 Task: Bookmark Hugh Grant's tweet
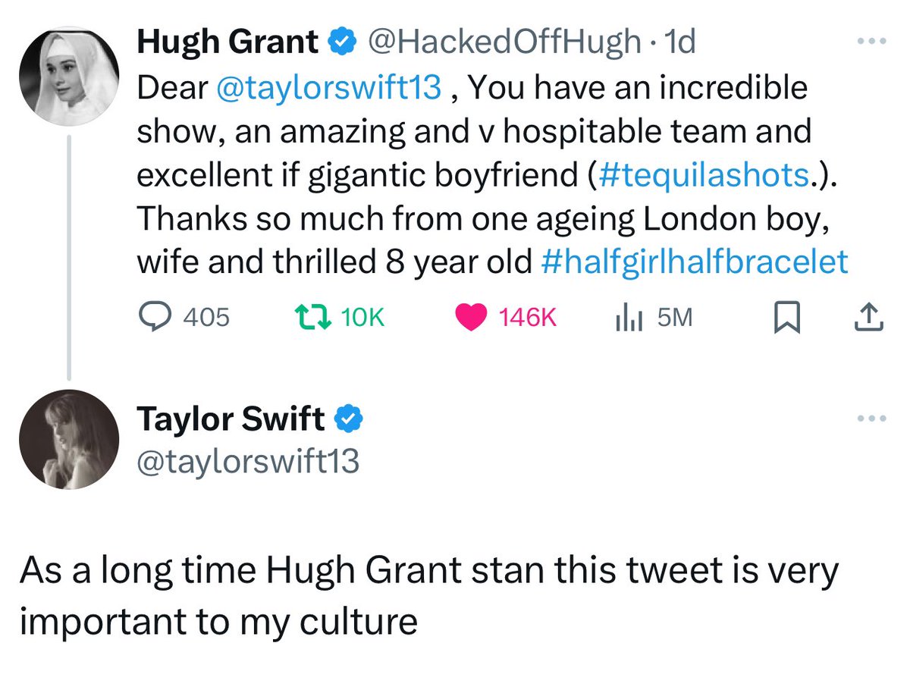786,318
